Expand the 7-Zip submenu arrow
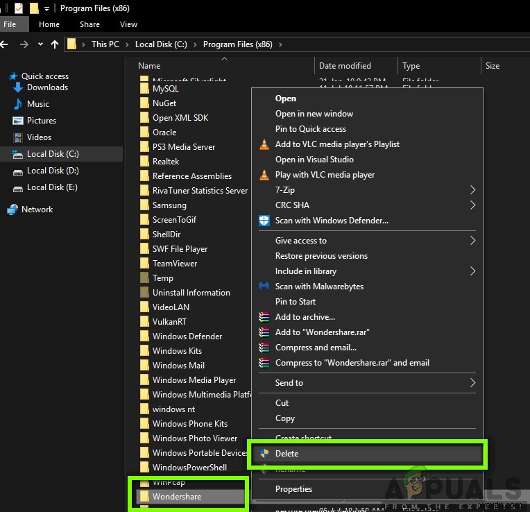Screen dimensions: 530x512 click(472, 190)
